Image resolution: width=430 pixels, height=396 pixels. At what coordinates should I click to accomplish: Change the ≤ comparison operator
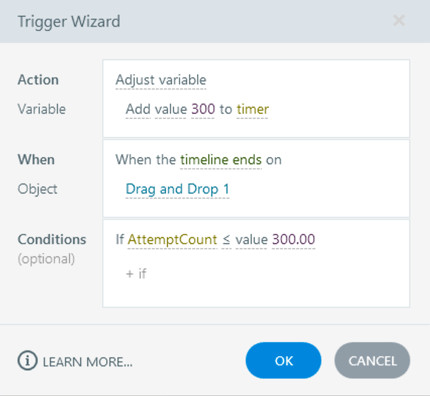pos(226,240)
